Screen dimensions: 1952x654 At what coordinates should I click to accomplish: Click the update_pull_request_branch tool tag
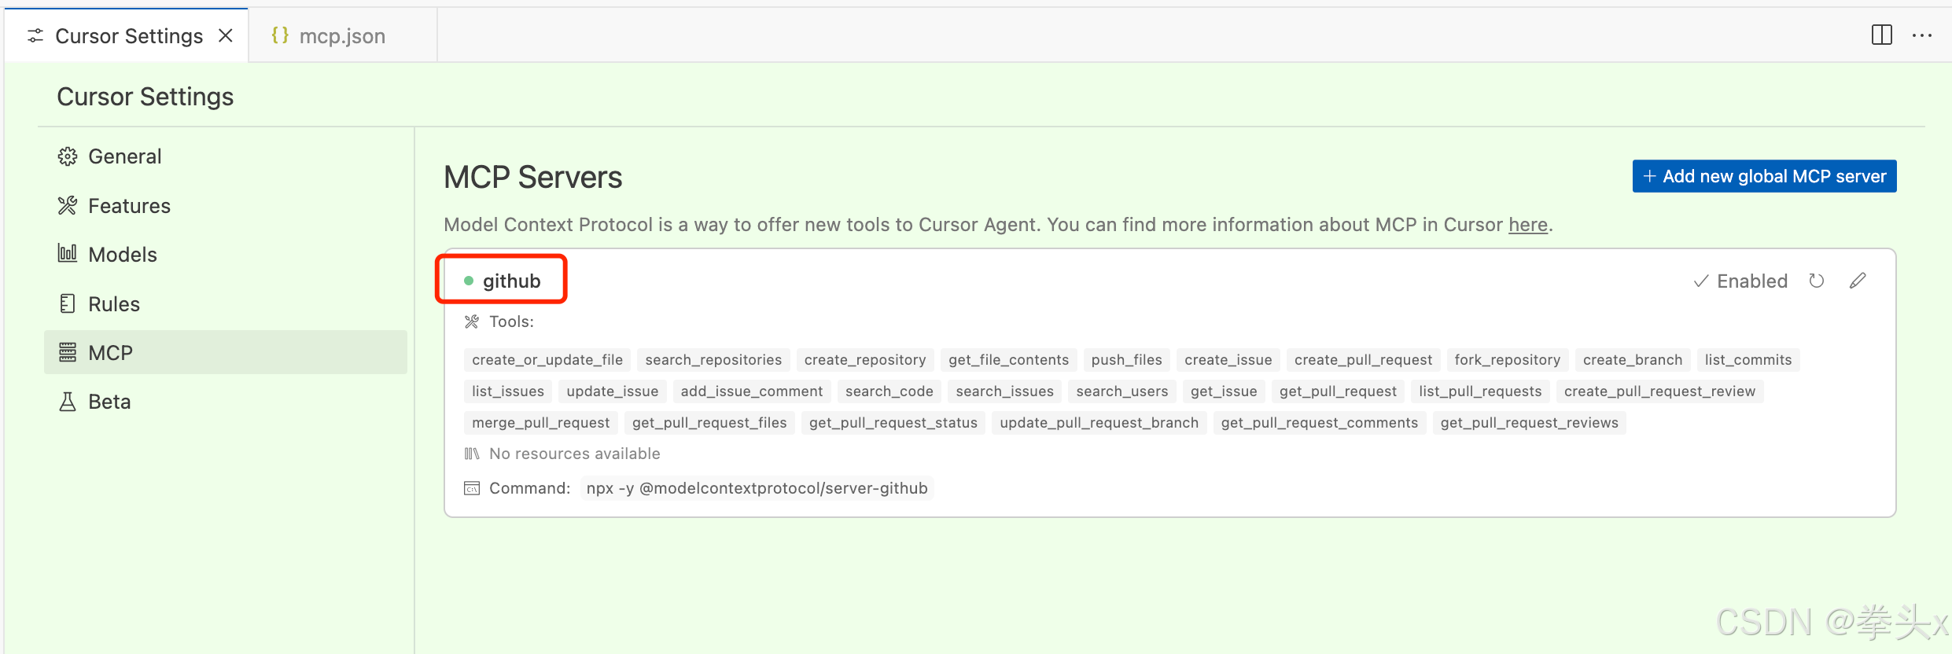click(x=1099, y=423)
